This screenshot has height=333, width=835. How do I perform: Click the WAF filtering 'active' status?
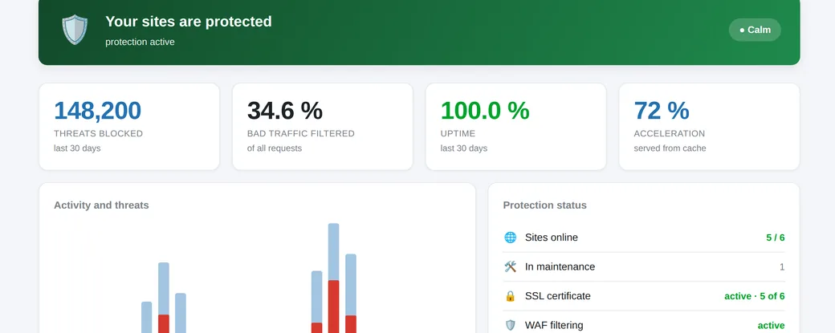(x=771, y=326)
